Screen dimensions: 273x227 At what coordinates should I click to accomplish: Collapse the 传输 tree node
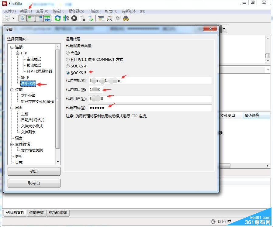tap(12, 90)
